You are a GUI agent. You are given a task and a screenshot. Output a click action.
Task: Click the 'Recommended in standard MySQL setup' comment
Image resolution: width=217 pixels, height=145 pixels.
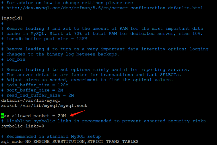click(51, 137)
